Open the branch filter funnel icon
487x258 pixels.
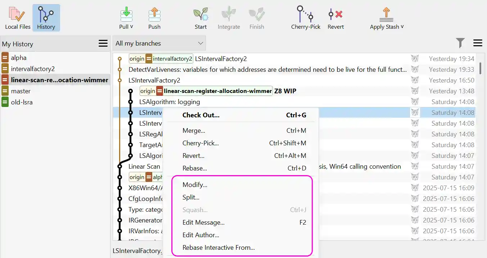(x=460, y=43)
